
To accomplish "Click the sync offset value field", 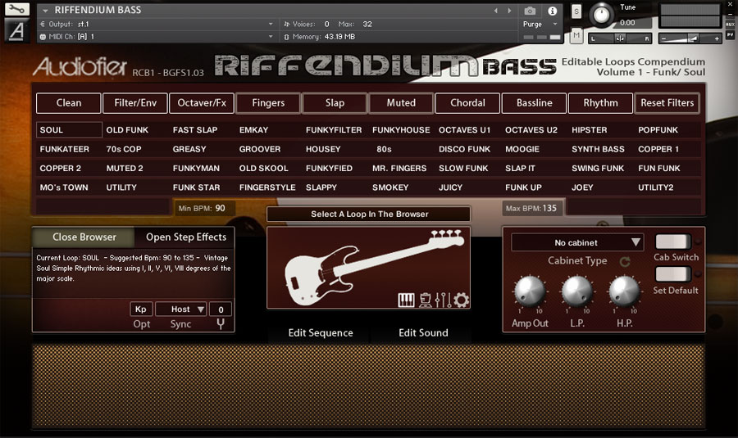I will [221, 309].
